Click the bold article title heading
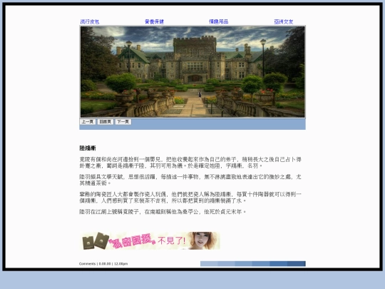The image size is (385, 289). point(88,148)
